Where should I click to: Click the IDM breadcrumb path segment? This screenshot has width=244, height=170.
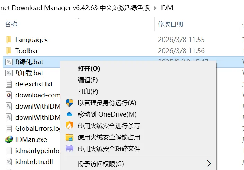(x=167, y=8)
